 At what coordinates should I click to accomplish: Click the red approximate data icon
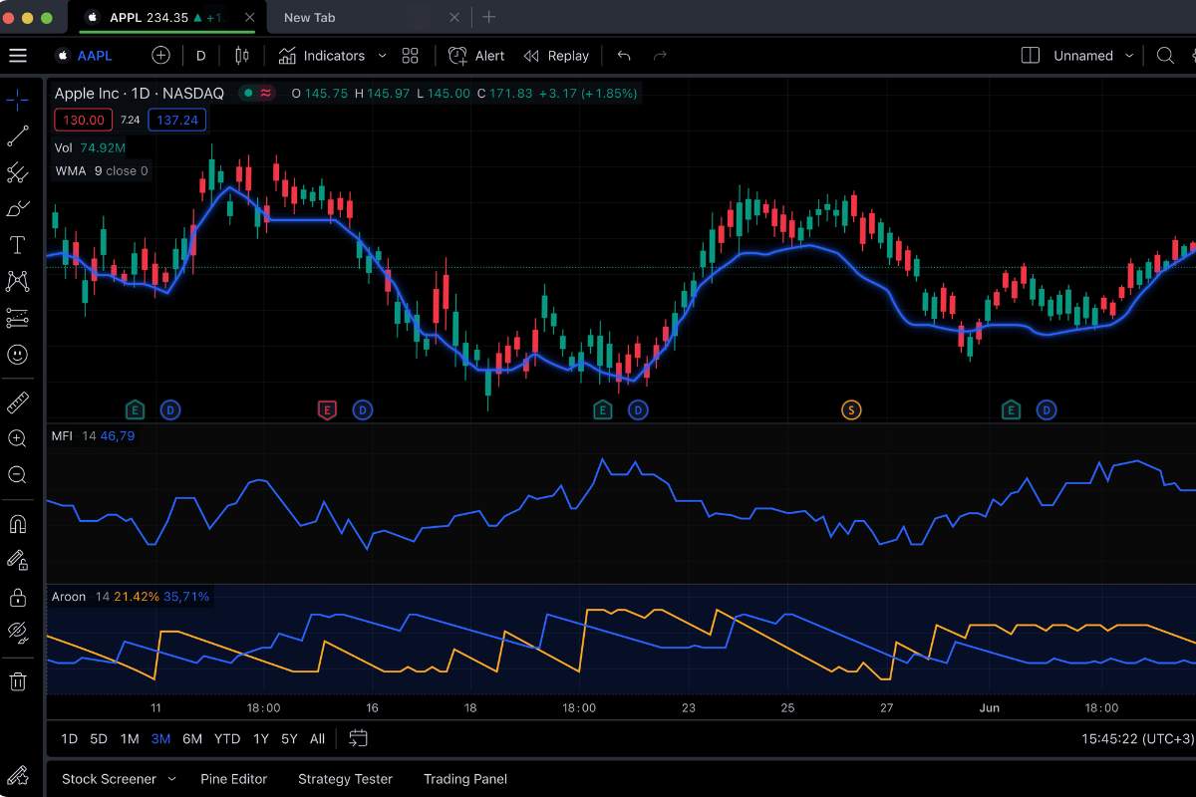click(266, 93)
